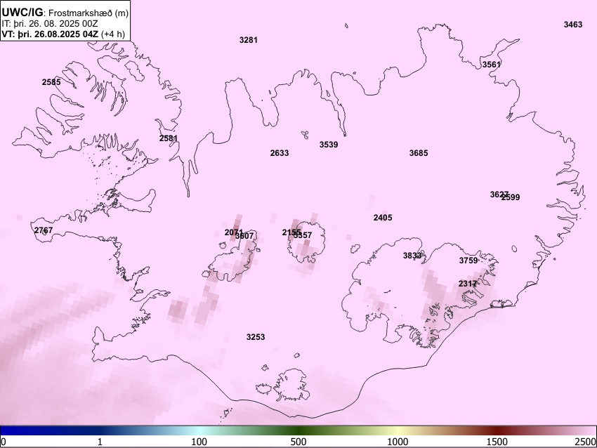
Task: Click the 2581 value label
Action: click(169, 138)
